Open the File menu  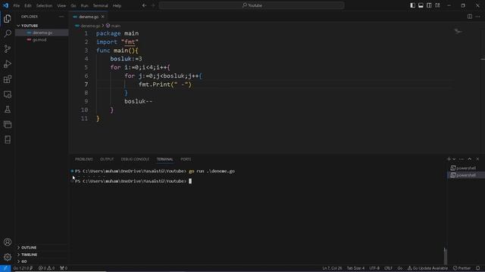[x=17, y=5]
